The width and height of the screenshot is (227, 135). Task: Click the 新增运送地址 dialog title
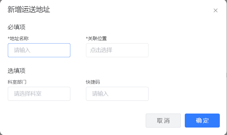(x=29, y=10)
